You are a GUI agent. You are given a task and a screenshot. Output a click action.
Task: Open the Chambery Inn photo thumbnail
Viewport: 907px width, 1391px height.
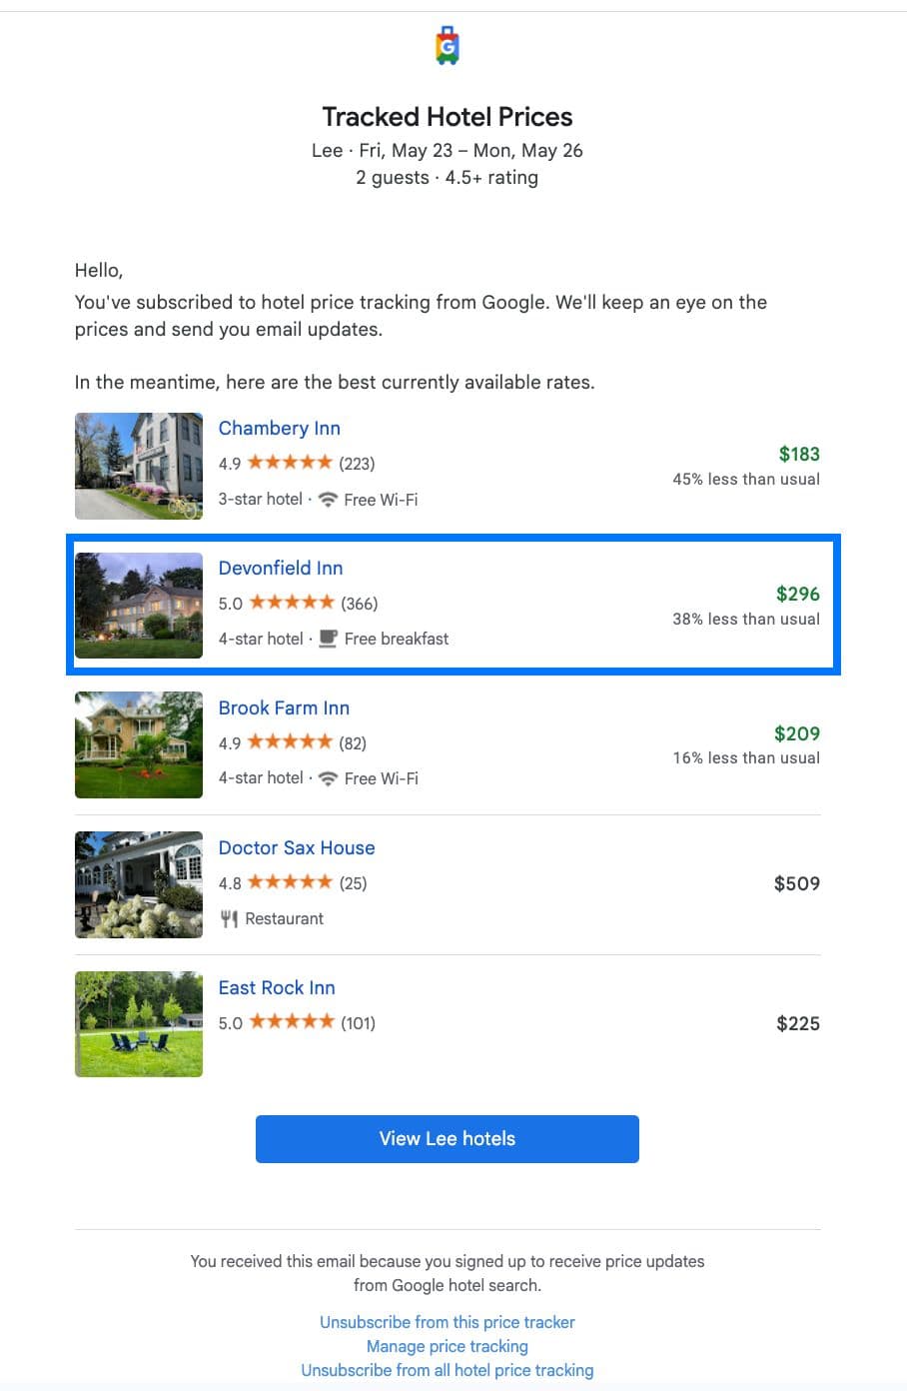[139, 466]
